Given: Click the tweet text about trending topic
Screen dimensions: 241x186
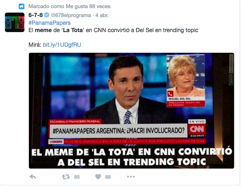Looking at the screenshot, I should point(114,30).
